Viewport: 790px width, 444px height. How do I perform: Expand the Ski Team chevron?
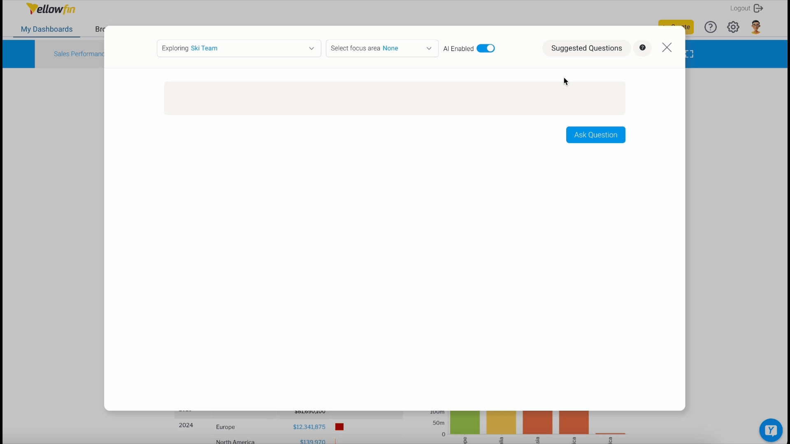[311, 48]
